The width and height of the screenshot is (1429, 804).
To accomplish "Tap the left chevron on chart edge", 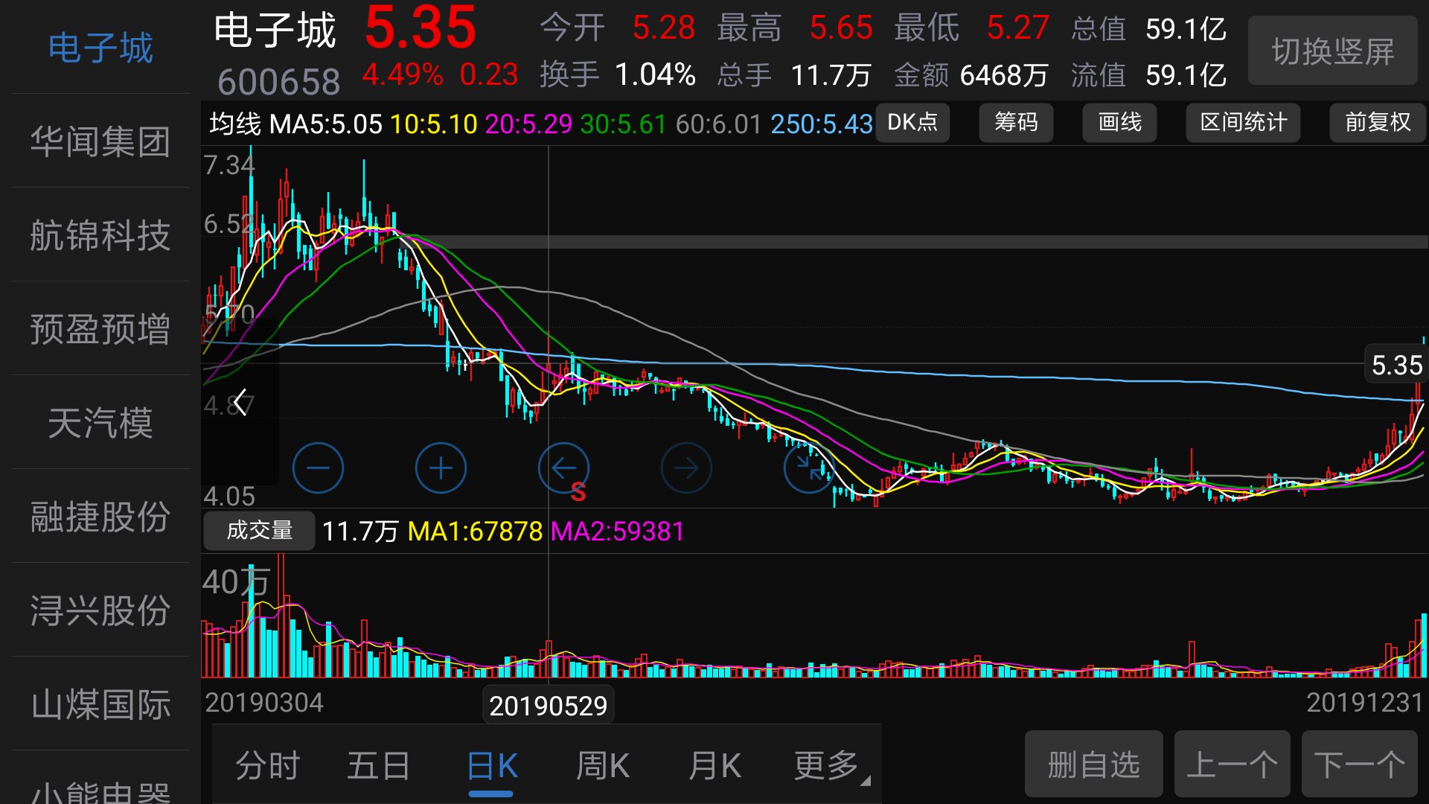I will [x=240, y=403].
